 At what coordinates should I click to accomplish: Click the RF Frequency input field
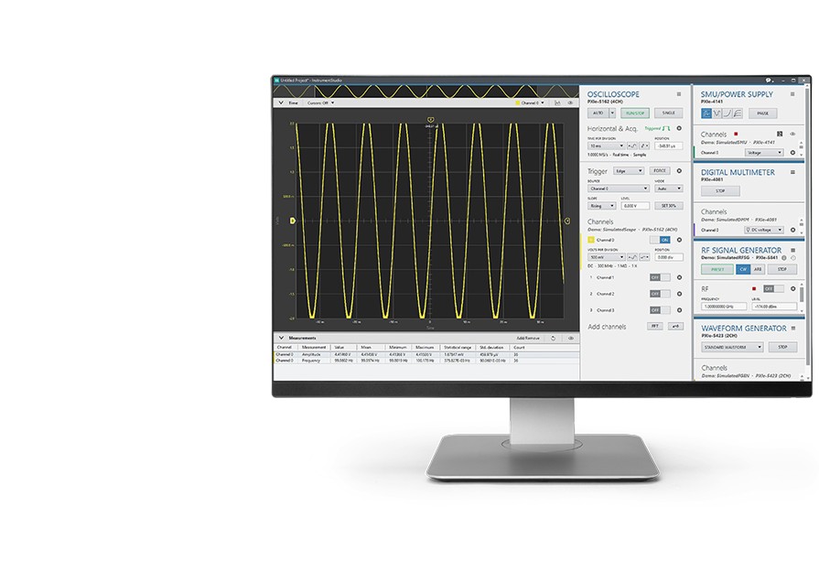point(723,306)
